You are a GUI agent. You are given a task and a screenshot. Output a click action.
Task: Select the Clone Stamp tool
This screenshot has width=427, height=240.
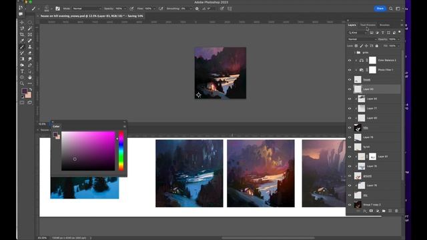[29, 47]
